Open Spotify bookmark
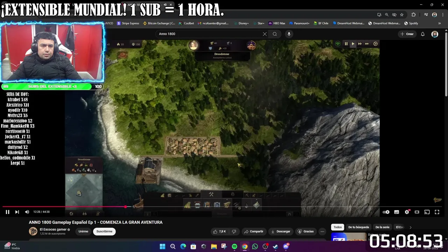The height and width of the screenshot is (252, 448). pyautogui.click(x=411, y=23)
